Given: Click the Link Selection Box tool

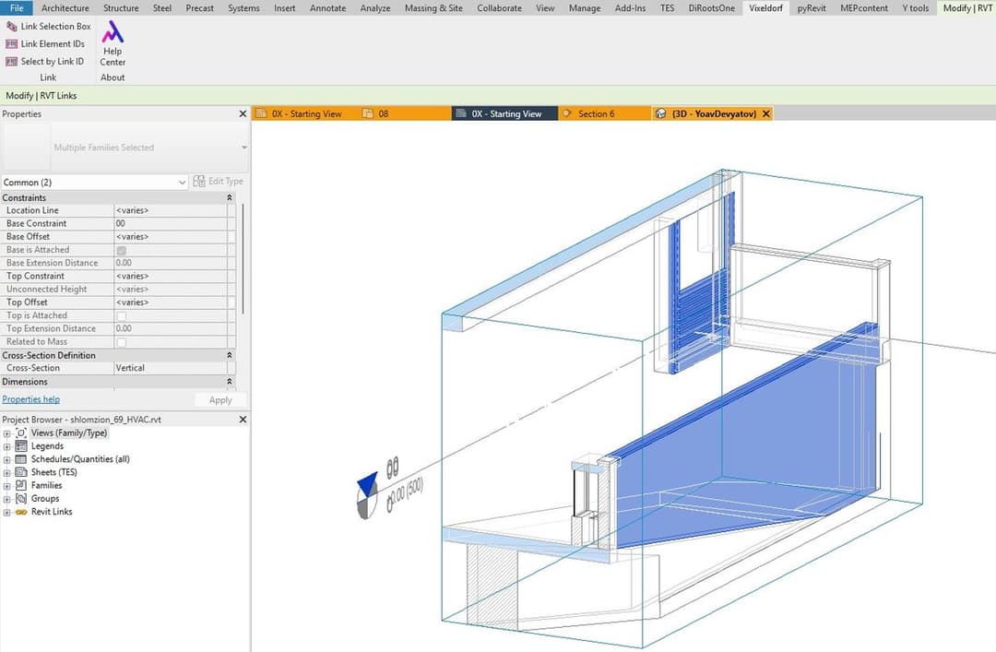Looking at the screenshot, I should tap(48, 26).
